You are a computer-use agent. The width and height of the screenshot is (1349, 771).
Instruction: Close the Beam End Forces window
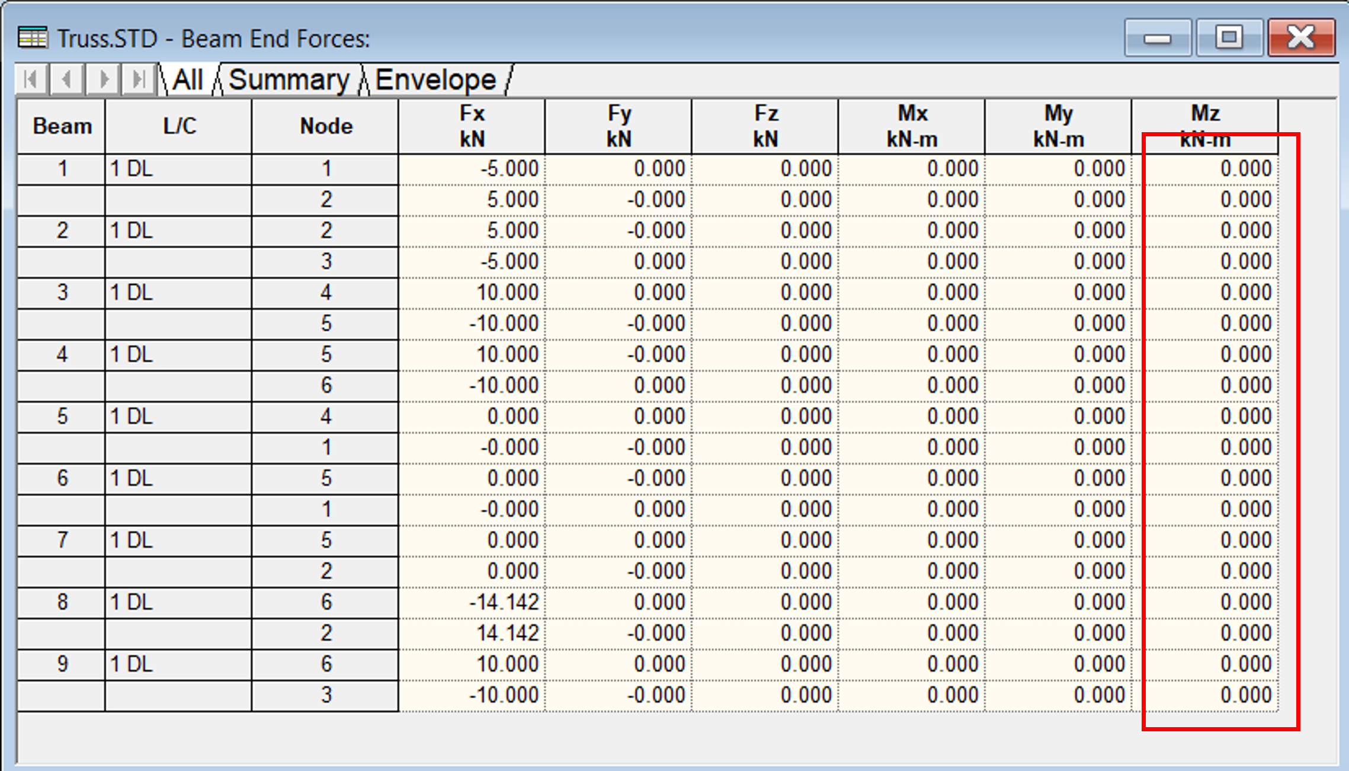1301,38
